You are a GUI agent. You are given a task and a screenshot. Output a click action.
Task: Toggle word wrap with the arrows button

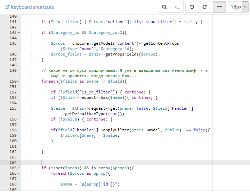point(219,7)
